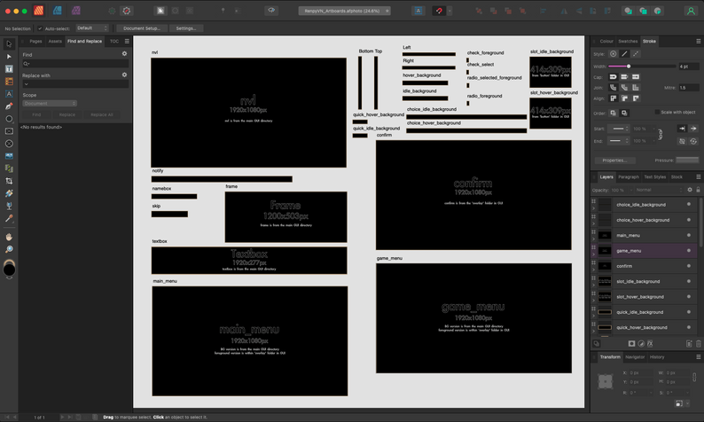
Task: Switch to the Publisher persona icon
Action: pos(39,11)
